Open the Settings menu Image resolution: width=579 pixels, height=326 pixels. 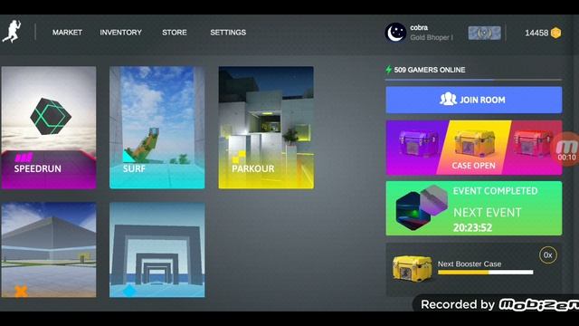[228, 33]
